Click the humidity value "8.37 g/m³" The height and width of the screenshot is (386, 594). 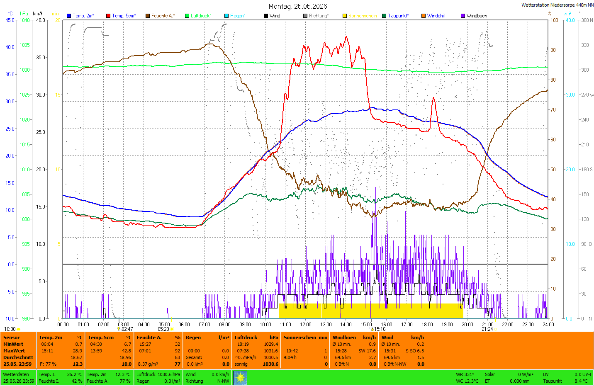(x=148, y=364)
